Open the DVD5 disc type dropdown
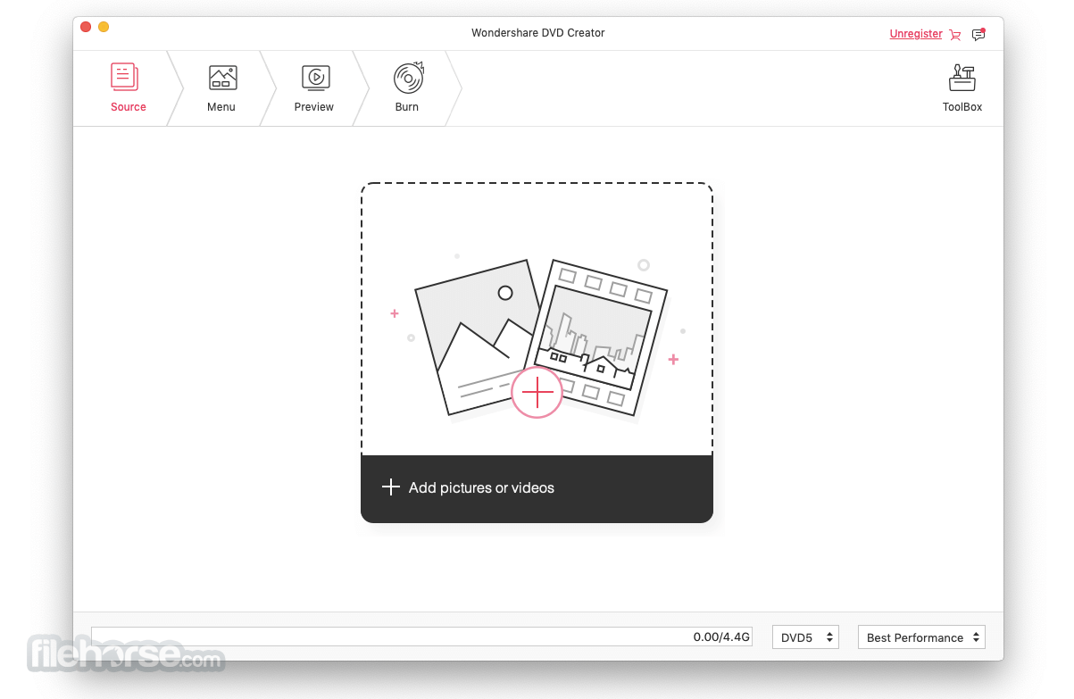This screenshot has height=699, width=1074. (805, 637)
